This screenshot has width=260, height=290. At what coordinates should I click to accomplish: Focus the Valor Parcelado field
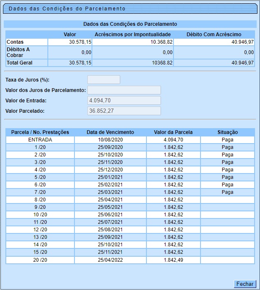pos(124,111)
